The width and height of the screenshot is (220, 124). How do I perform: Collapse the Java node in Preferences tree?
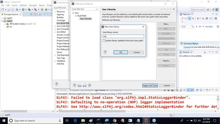click(x=73, y=13)
